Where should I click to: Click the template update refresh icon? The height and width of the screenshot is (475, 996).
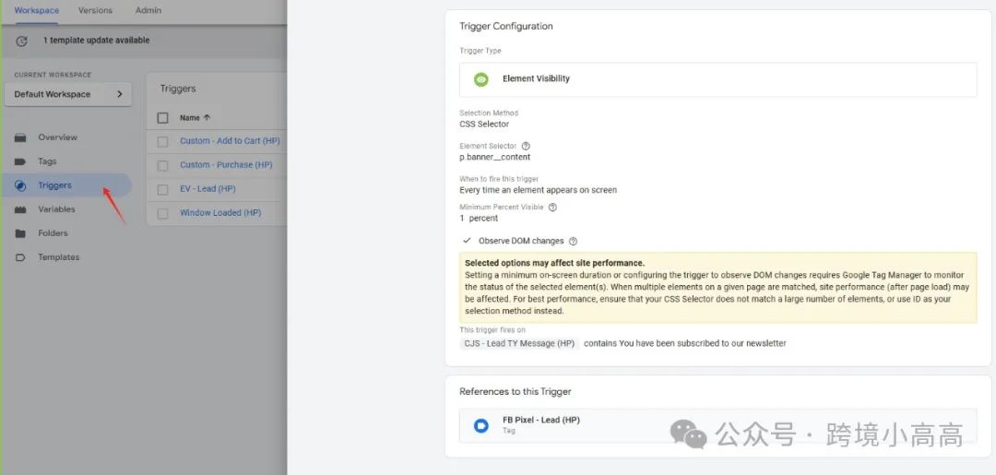[21, 41]
